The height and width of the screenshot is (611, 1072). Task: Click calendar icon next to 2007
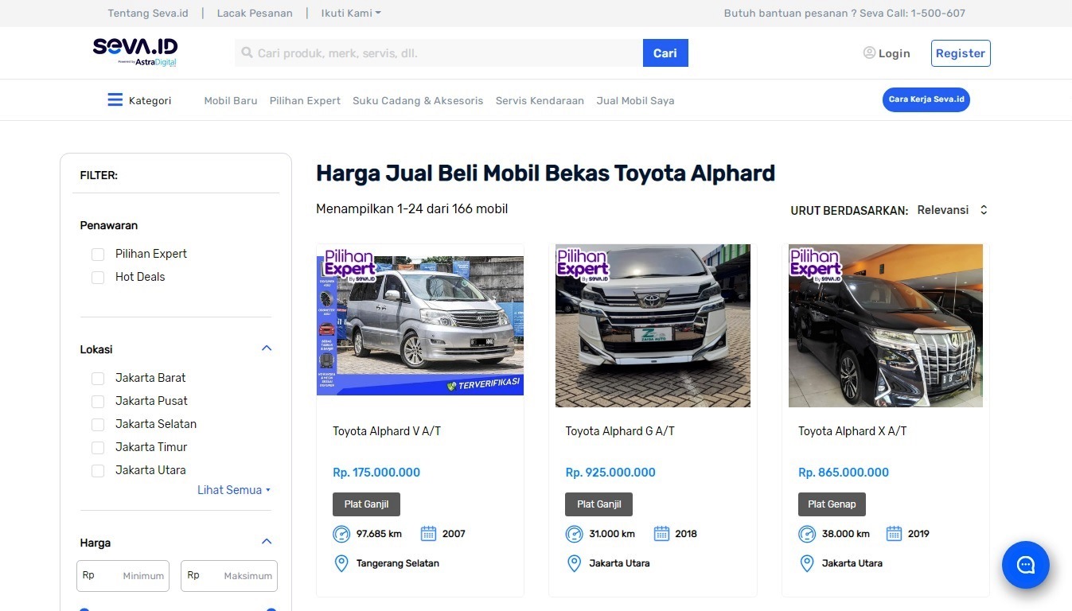(428, 534)
